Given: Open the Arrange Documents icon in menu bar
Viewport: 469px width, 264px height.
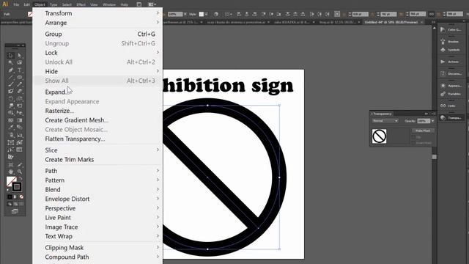Looking at the screenshot, I should click(x=152, y=4).
